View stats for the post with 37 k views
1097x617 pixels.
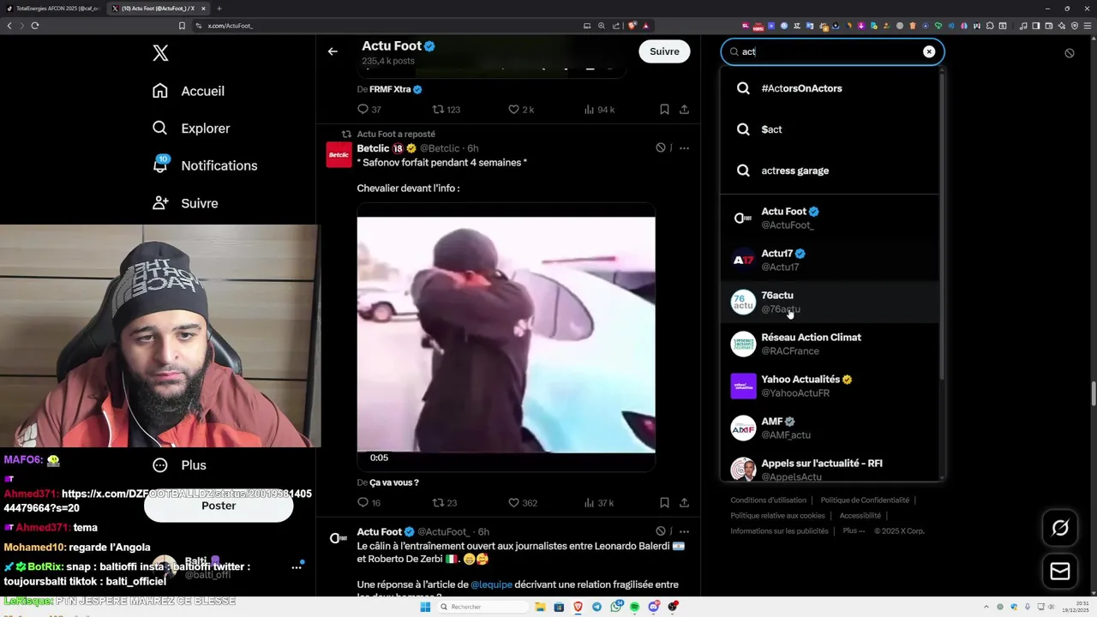tap(598, 503)
